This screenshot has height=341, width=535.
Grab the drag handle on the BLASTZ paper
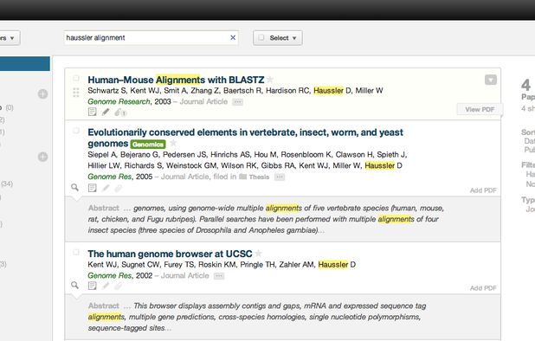point(76,93)
